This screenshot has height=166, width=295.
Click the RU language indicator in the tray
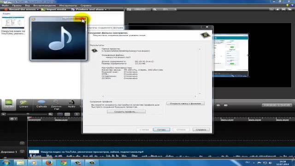(x=248, y=162)
